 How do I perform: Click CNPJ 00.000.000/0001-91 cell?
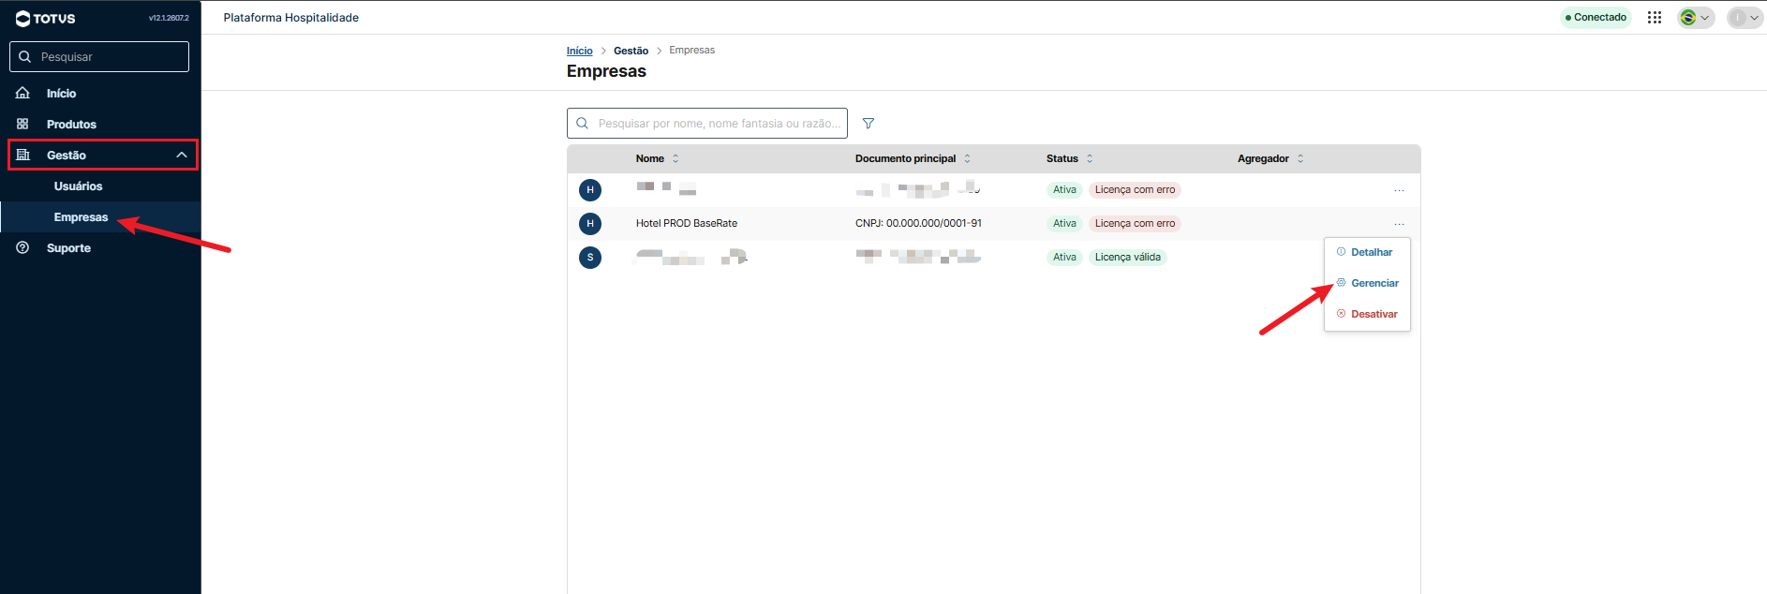pos(918,223)
